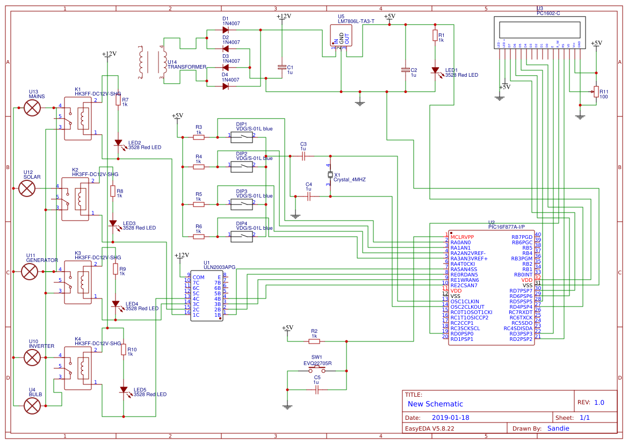Select the U13 MAINS lamp symbol
The width and height of the screenshot is (628, 444).
[32, 108]
